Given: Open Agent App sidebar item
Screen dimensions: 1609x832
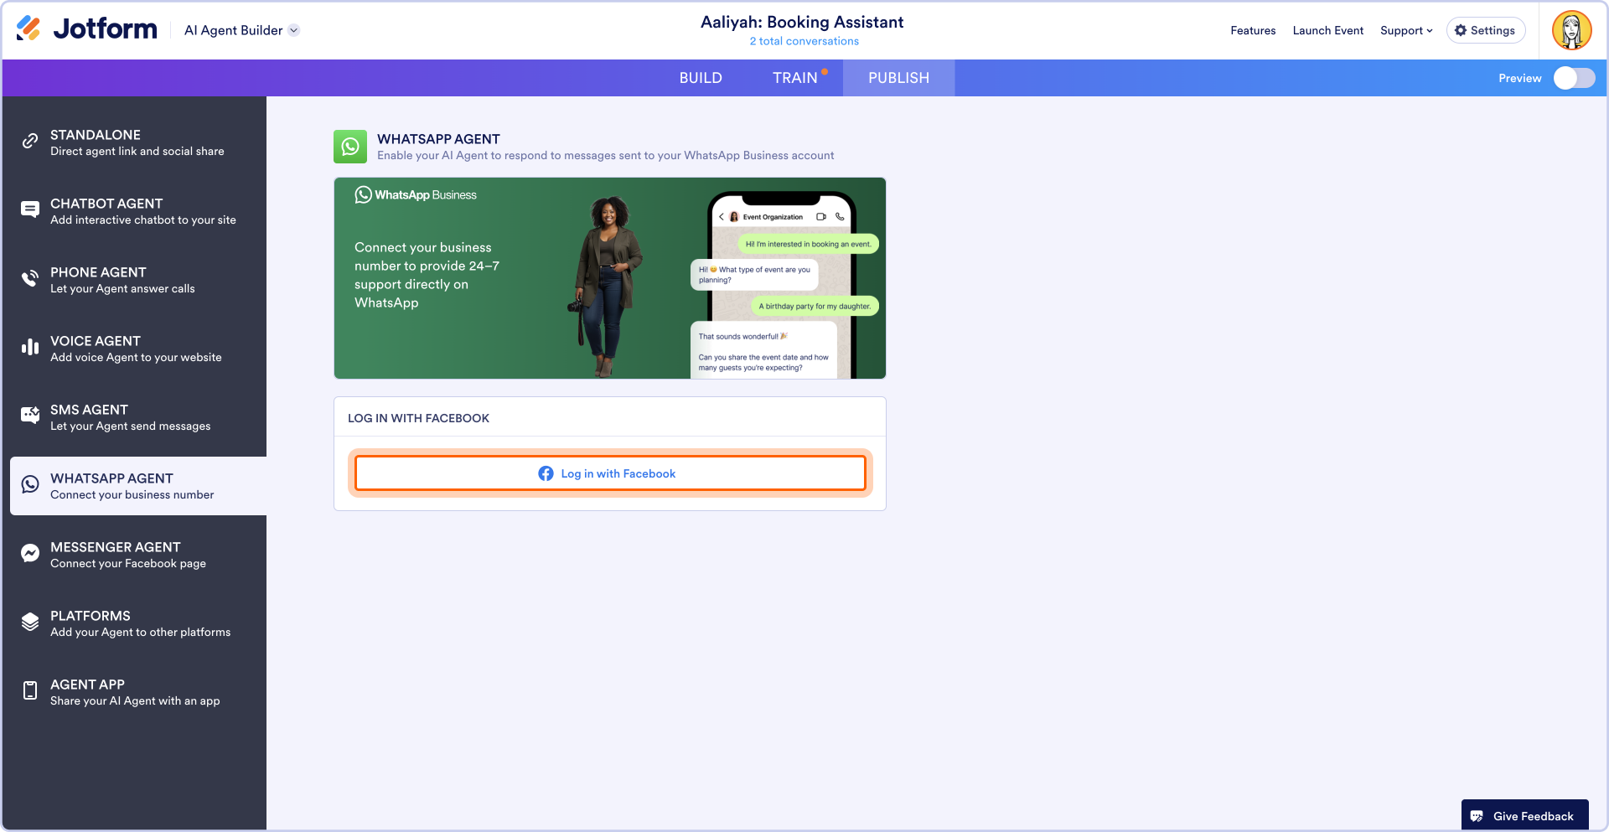Looking at the screenshot, I should tap(137, 692).
